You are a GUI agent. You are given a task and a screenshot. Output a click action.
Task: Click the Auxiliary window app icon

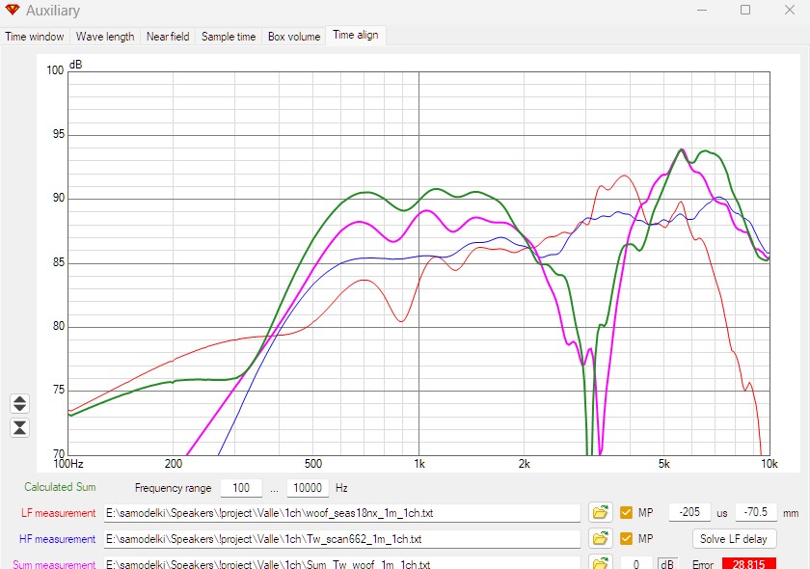[12, 11]
